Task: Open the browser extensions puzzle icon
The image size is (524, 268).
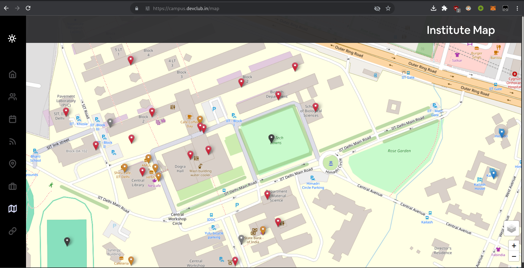Action: tap(445, 8)
